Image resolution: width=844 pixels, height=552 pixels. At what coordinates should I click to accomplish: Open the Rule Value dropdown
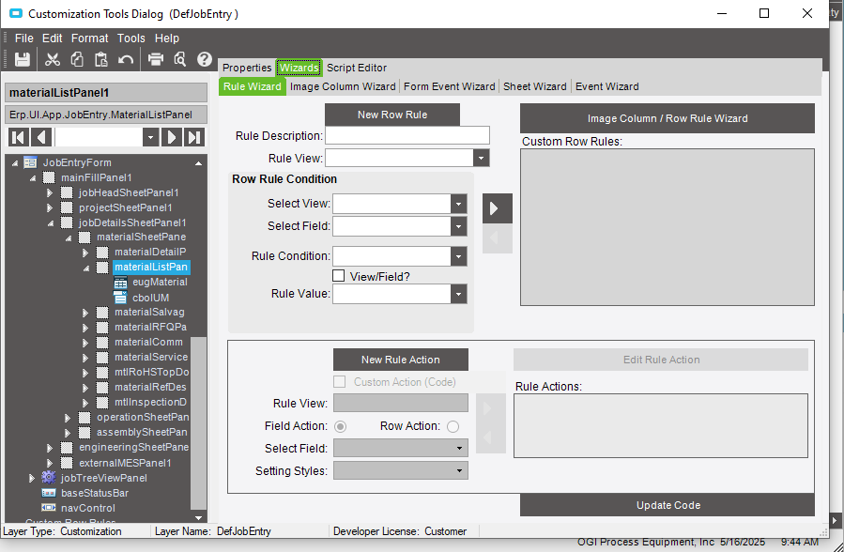point(458,294)
